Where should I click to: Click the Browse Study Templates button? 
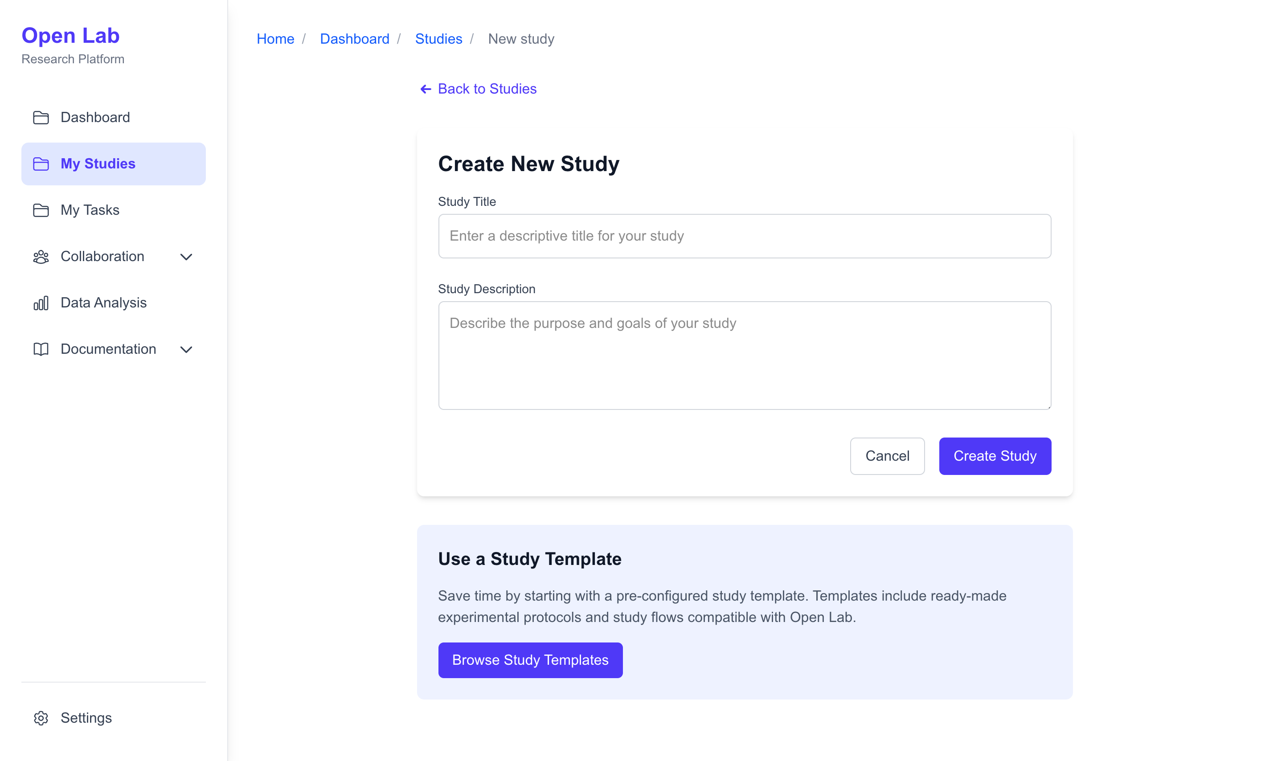point(530,660)
